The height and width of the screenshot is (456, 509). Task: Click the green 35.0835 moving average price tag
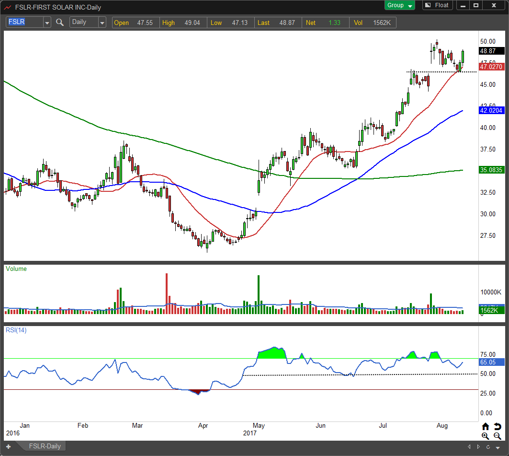491,170
